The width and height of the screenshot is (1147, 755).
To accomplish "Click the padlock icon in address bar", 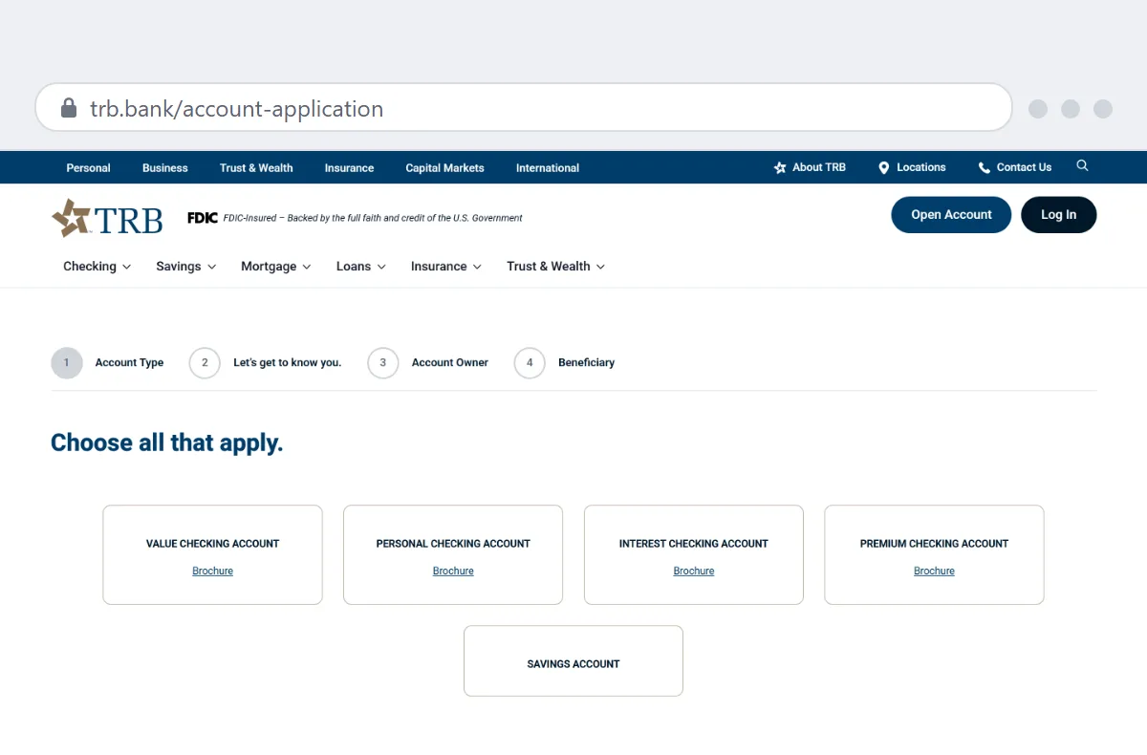I will point(68,108).
